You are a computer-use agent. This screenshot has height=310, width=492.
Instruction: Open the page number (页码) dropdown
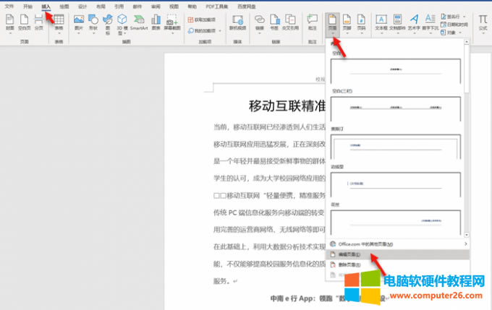click(362, 22)
